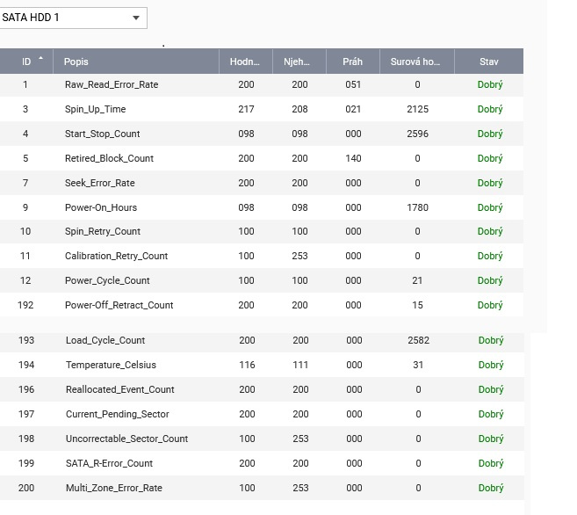The width and height of the screenshot is (577, 515).
Task: Select the Raw_Read_Error_Rate row
Action: coord(112,85)
